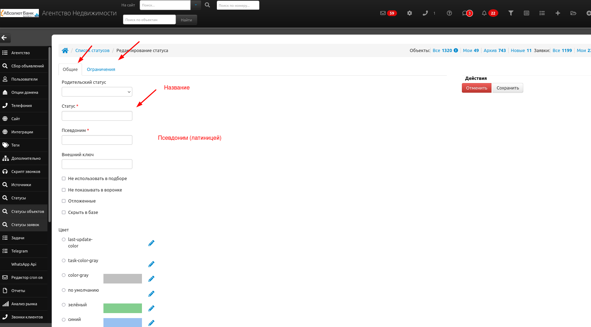Click the blue синий swatch
591x327 pixels.
coord(123,322)
